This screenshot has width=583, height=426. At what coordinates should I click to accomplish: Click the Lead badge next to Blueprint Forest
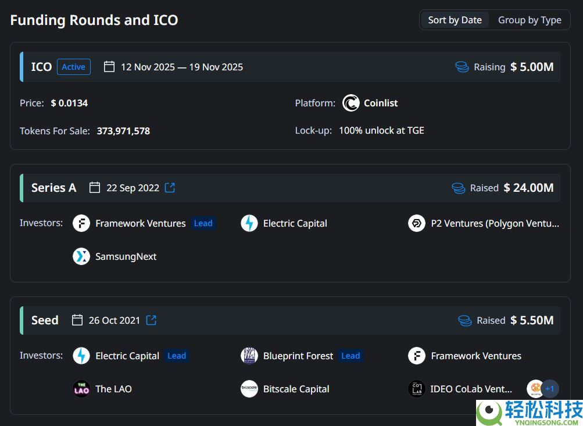tap(350, 356)
